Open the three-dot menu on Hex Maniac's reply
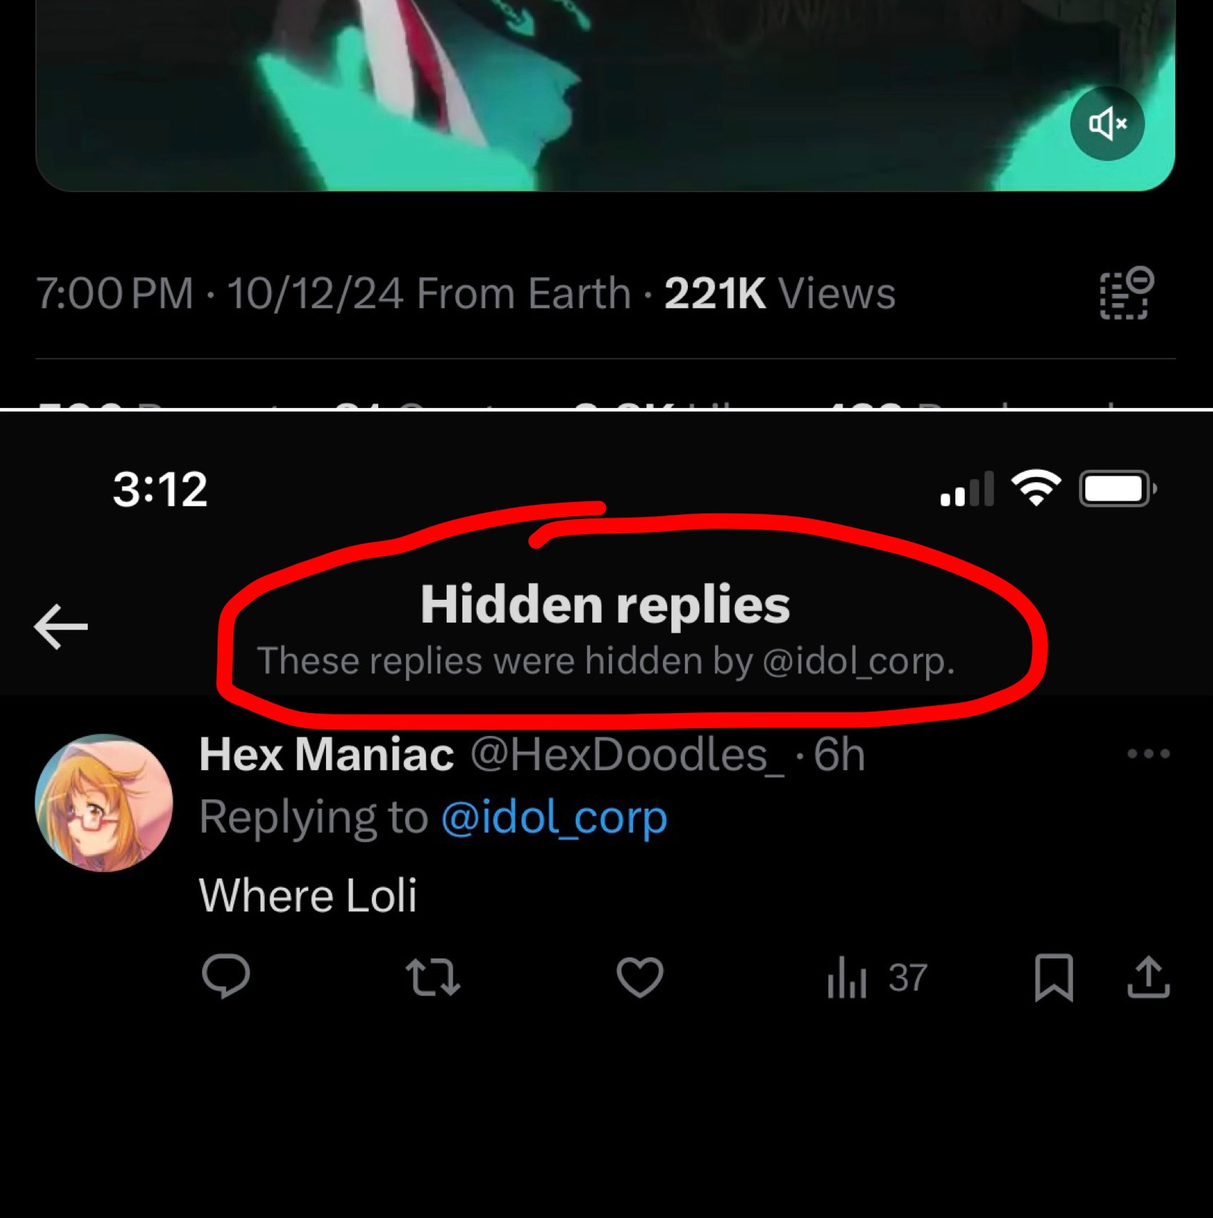This screenshot has height=1218, width=1213. 1148,754
